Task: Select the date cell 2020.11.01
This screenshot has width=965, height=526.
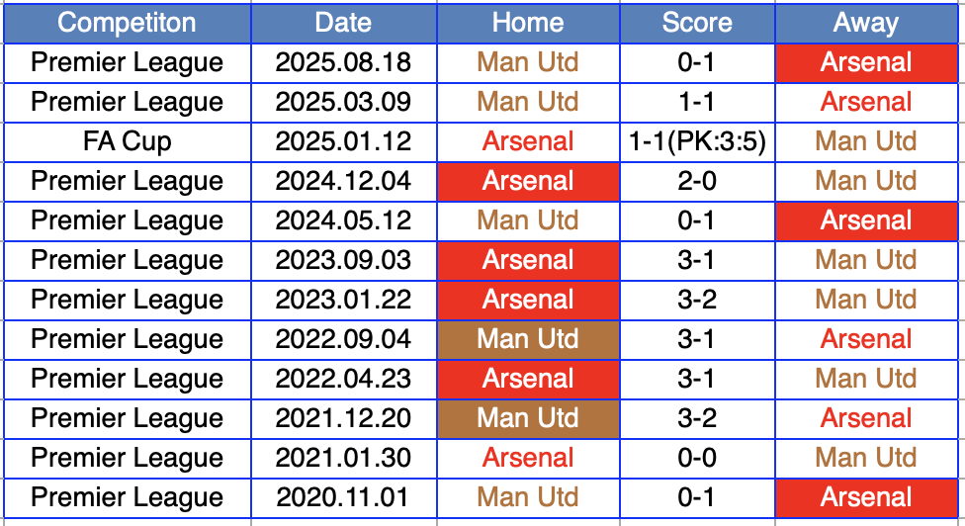Action: [343, 497]
